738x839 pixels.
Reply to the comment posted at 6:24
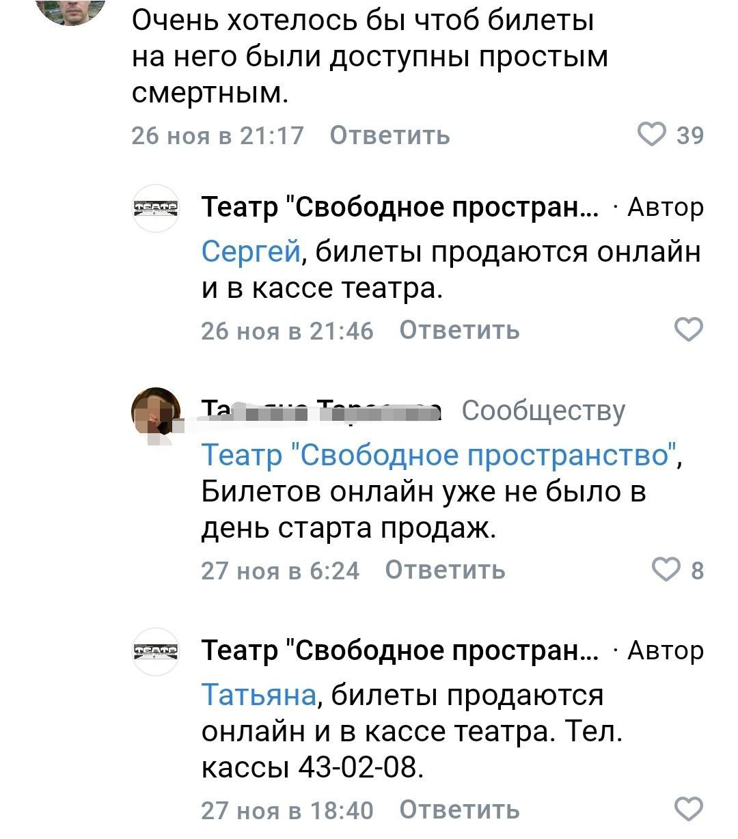pos(445,569)
